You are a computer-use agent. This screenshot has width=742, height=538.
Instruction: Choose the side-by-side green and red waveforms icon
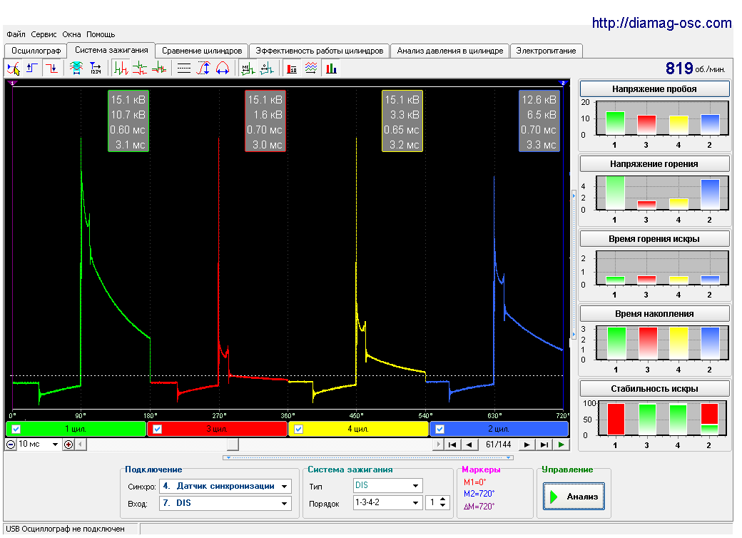pos(121,68)
